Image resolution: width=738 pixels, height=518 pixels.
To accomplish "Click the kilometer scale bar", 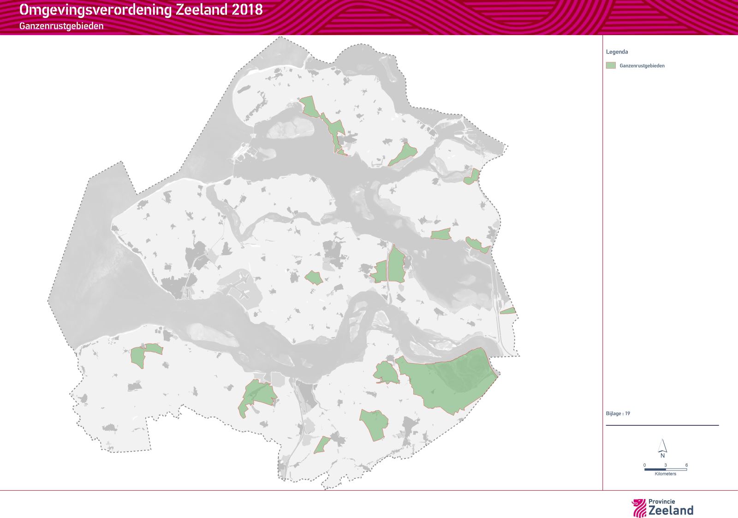I will [x=666, y=470].
